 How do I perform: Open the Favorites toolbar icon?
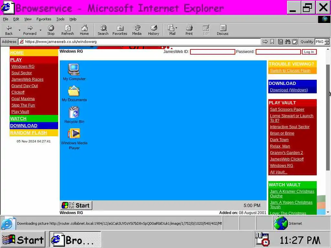(120, 30)
